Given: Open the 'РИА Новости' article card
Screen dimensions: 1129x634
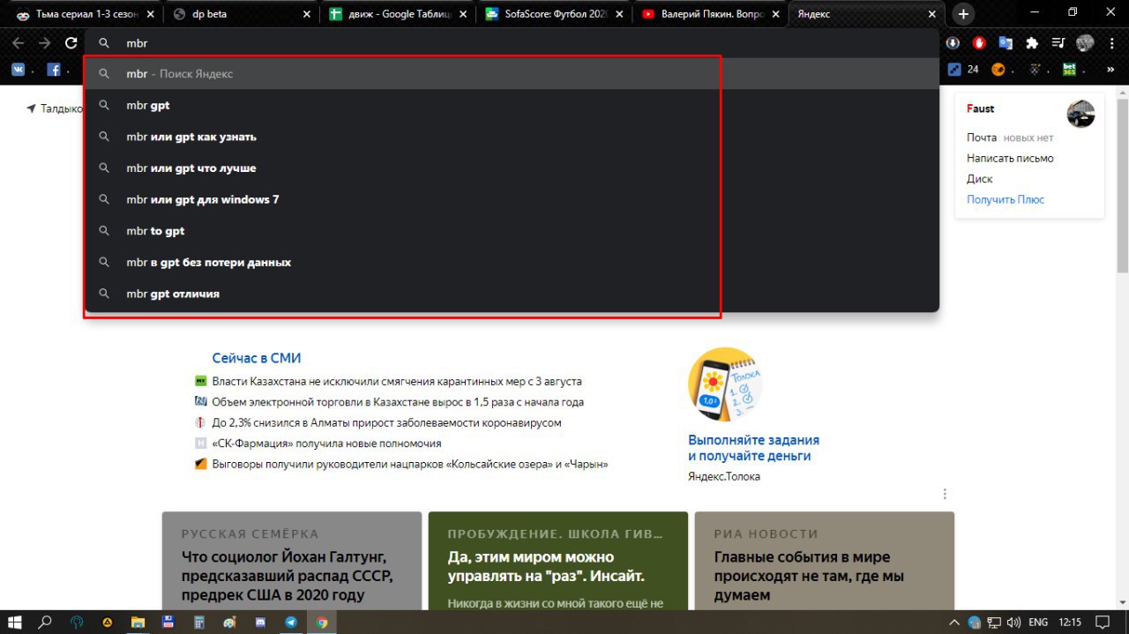Looking at the screenshot, I should 824,561.
